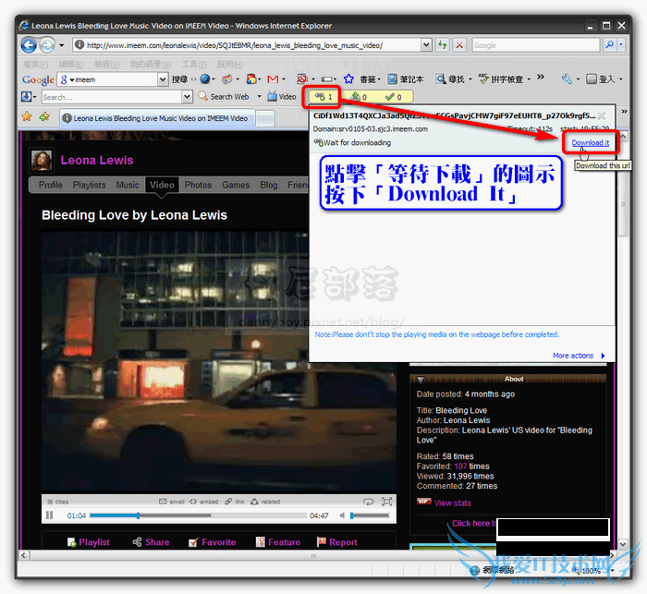Click the Share button below the video
Screen dimensions: 647x594
pos(151,542)
